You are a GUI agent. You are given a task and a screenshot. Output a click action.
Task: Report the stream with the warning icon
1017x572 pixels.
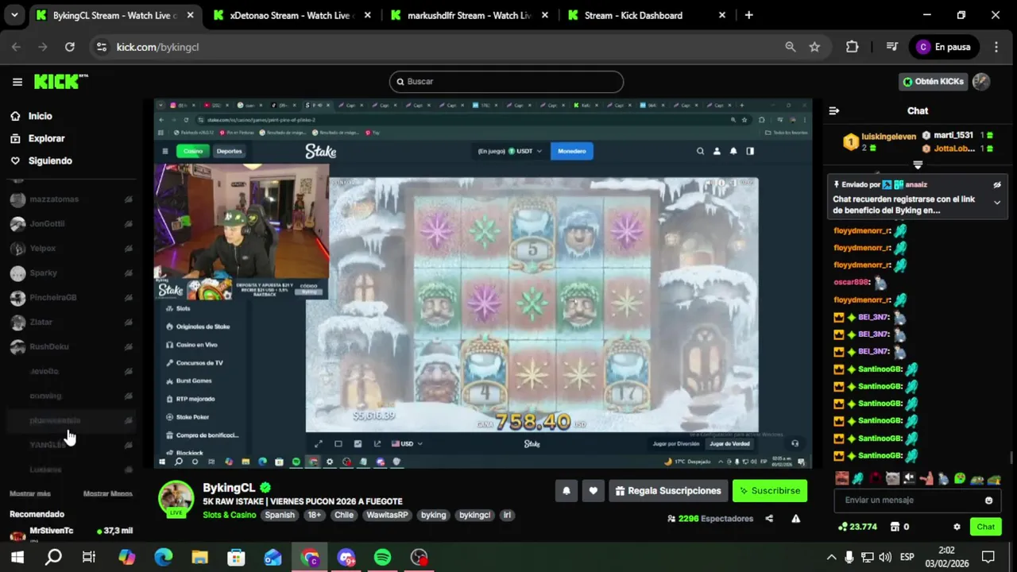coord(795,519)
